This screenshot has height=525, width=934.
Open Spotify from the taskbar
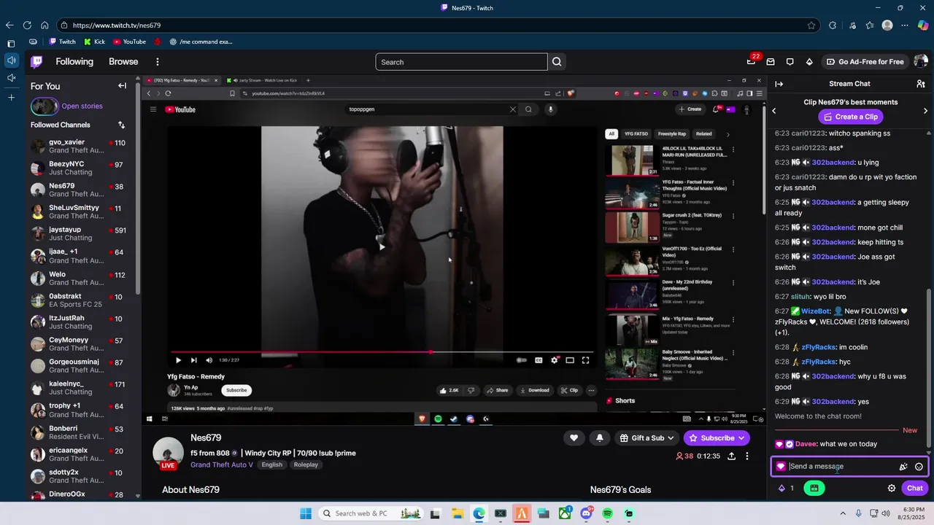pos(608,513)
